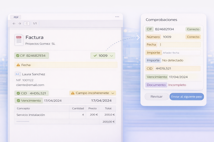Image resolution: width=214 pixels, height=142 pixels.
Task: Expand the 1009 invoice number dropdown
Action: tap(112, 56)
